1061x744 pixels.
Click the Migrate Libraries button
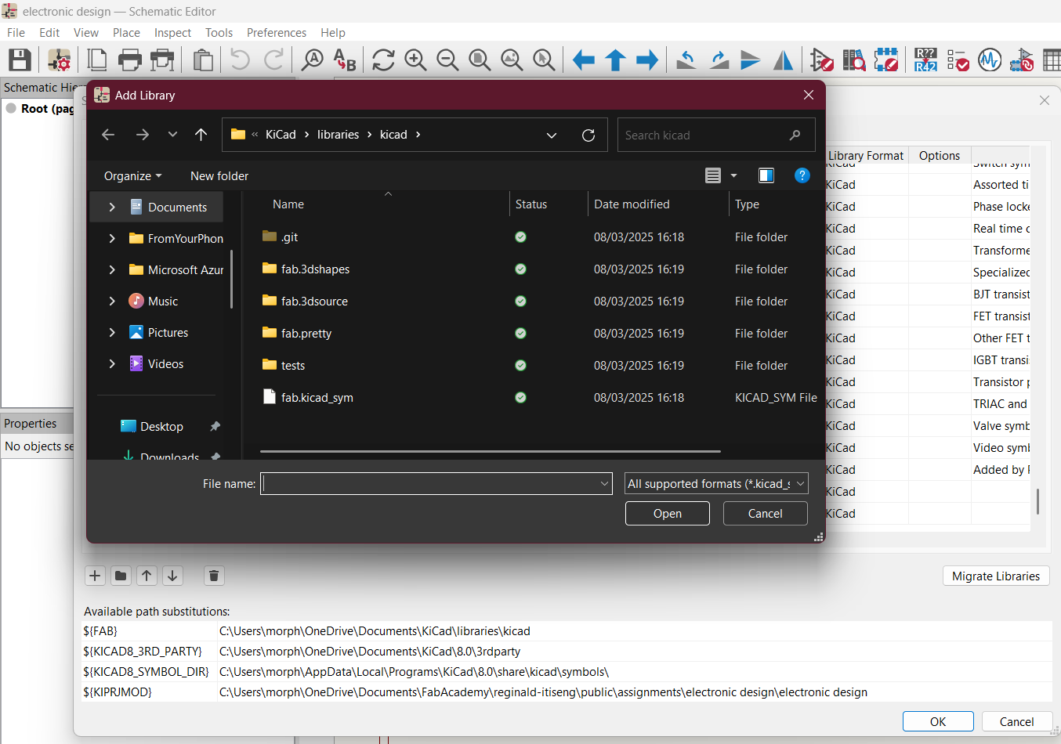coord(995,576)
